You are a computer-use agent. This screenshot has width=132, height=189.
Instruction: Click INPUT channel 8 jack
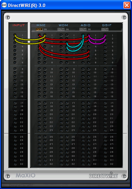click(x=15, y=62)
